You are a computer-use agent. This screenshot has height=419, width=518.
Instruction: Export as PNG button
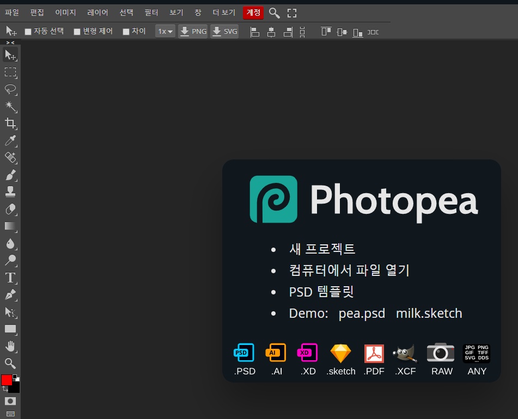(193, 32)
